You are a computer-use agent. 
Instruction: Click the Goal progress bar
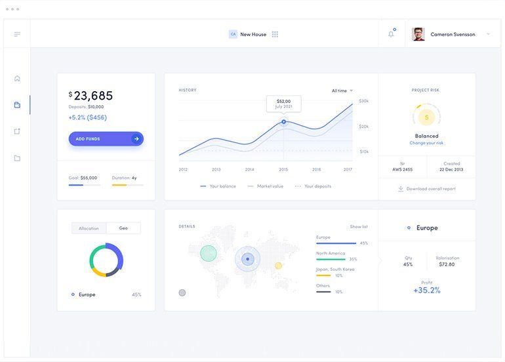85,185
